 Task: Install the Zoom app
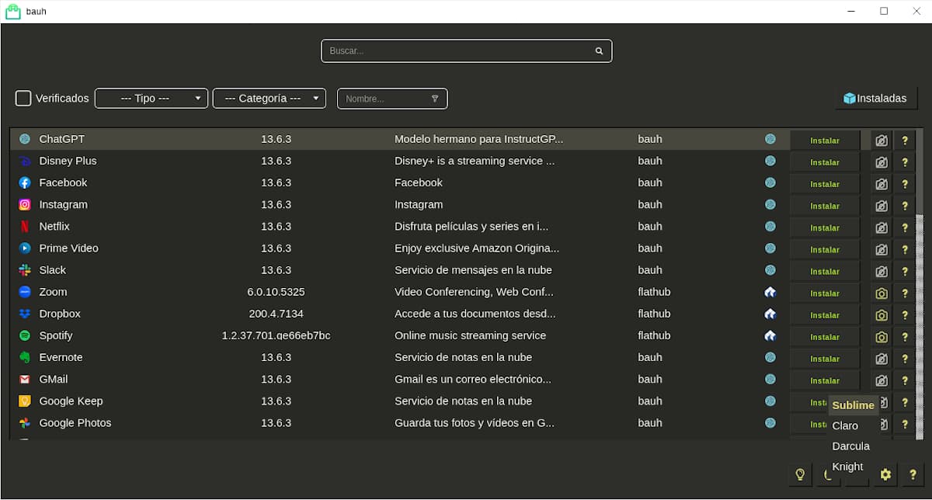point(825,293)
